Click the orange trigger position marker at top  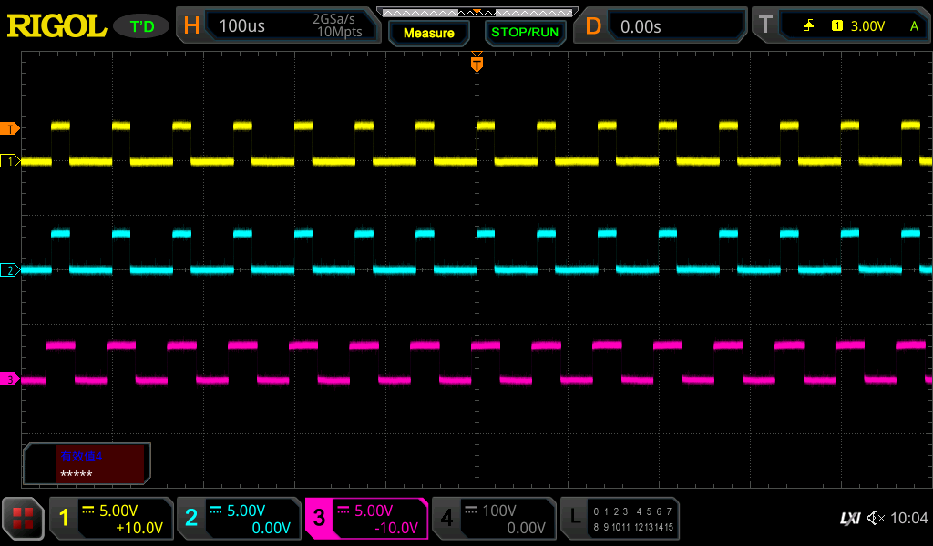click(477, 63)
